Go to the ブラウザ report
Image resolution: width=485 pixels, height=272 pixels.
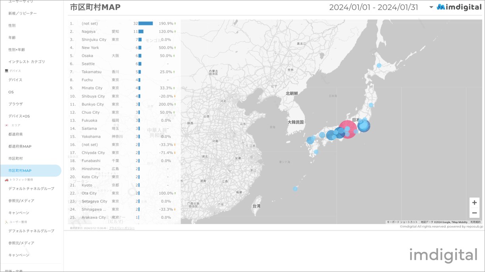pyautogui.click(x=16, y=104)
